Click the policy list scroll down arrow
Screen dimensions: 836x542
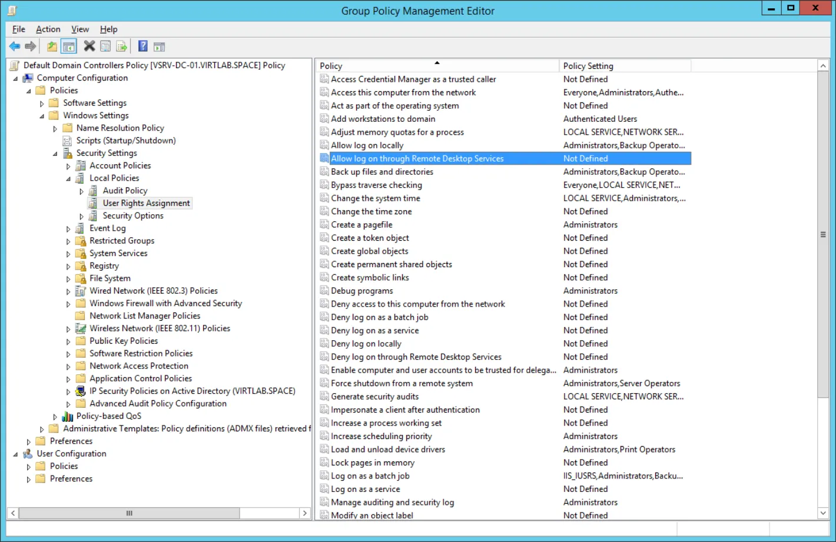823,513
